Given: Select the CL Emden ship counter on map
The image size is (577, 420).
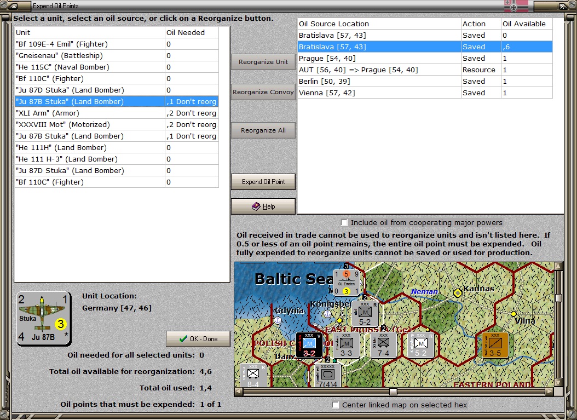Looking at the screenshot, I should 347,283.
